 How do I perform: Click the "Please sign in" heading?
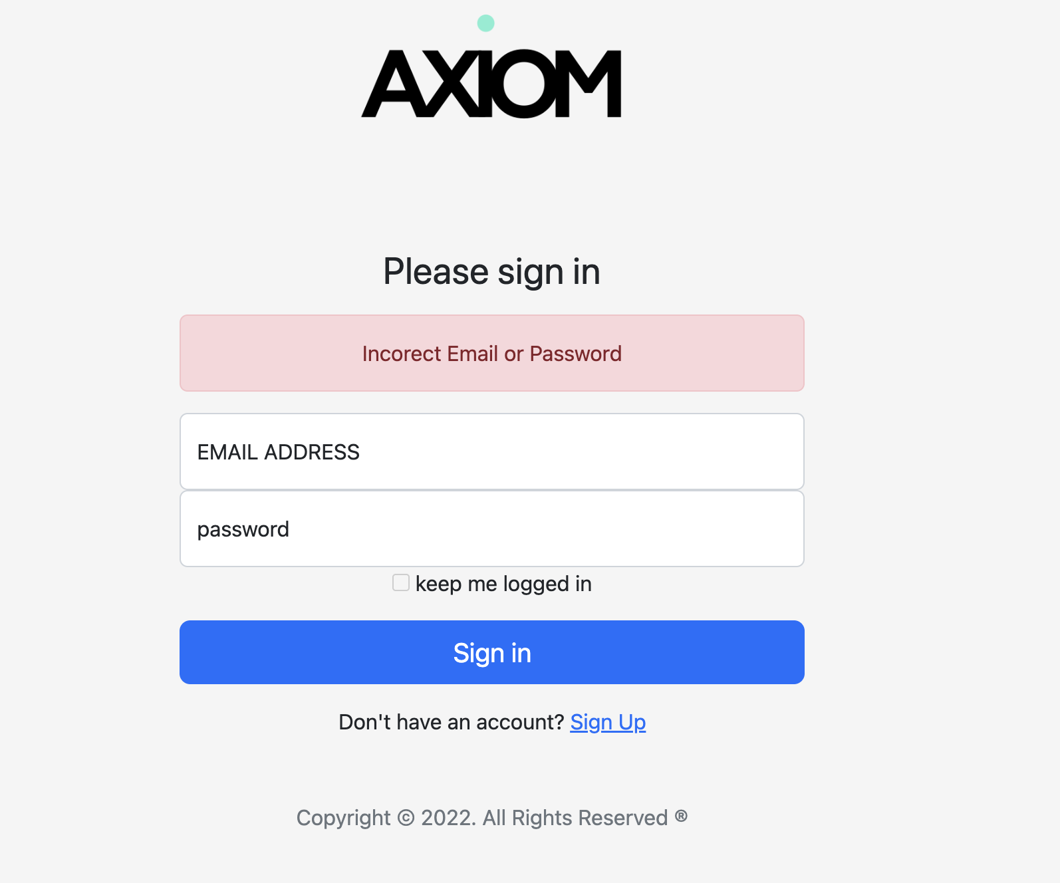pyautogui.click(x=492, y=272)
